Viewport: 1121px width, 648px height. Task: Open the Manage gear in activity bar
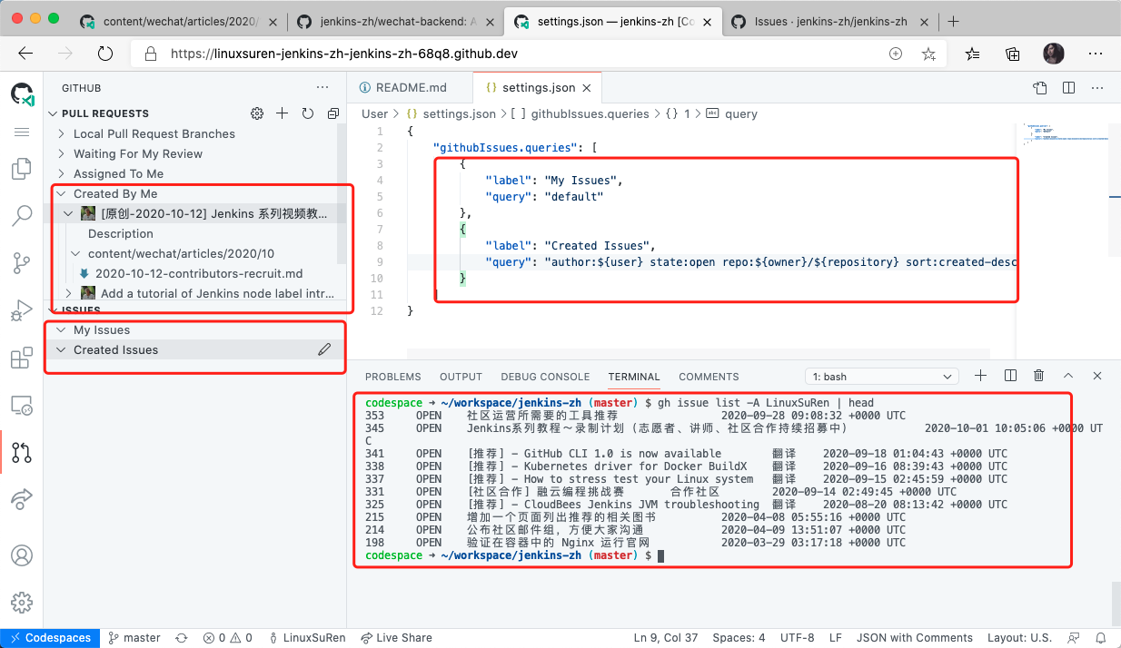click(x=22, y=602)
